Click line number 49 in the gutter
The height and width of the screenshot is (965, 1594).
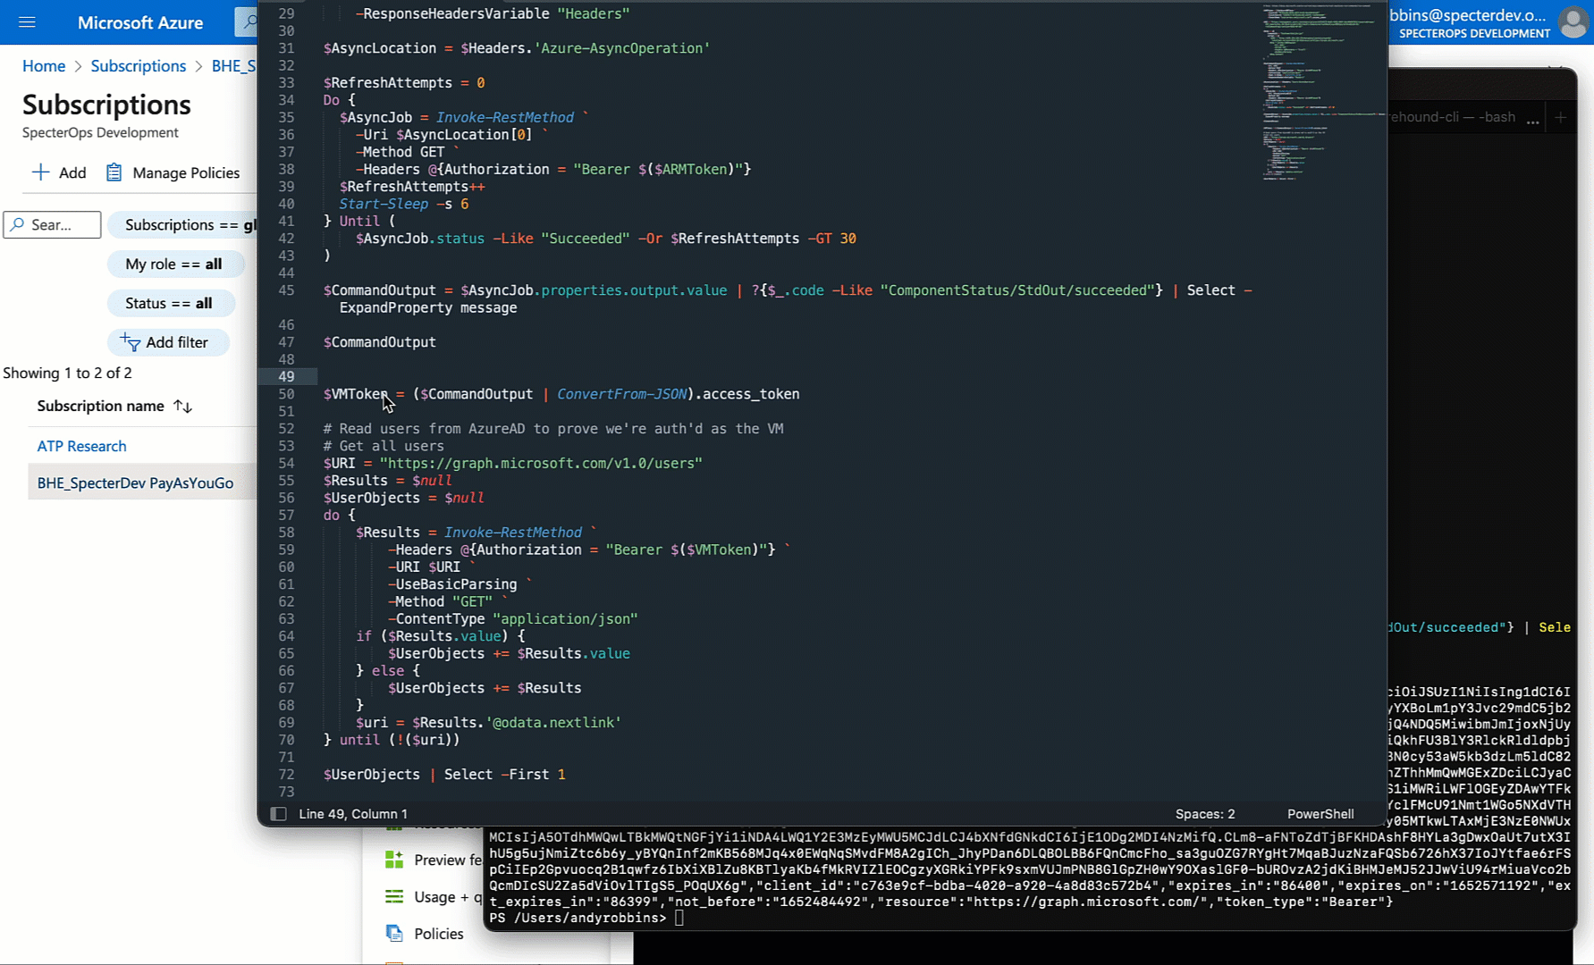click(x=286, y=376)
